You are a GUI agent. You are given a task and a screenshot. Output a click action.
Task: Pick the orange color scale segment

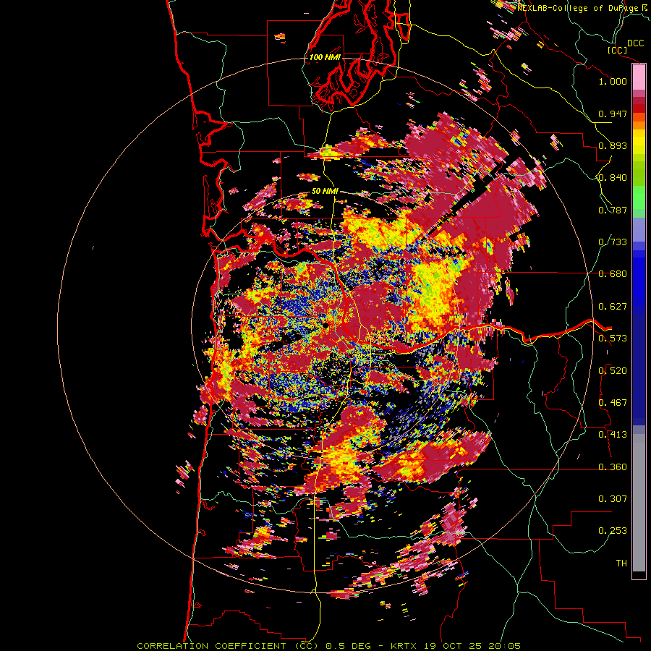click(639, 125)
